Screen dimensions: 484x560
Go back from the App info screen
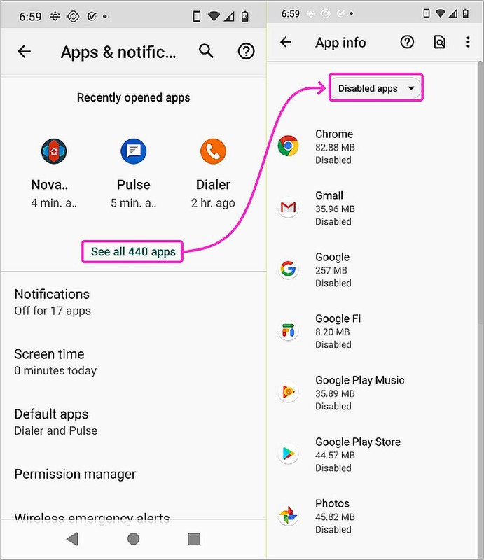point(286,42)
